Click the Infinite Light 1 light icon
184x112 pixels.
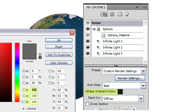(98, 41)
